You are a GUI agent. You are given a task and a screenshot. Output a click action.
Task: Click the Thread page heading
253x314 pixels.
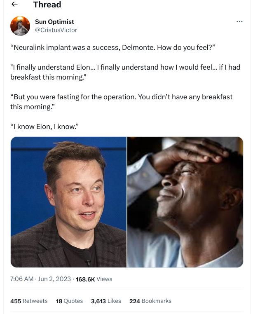pyautogui.click(x=47, y=5)
